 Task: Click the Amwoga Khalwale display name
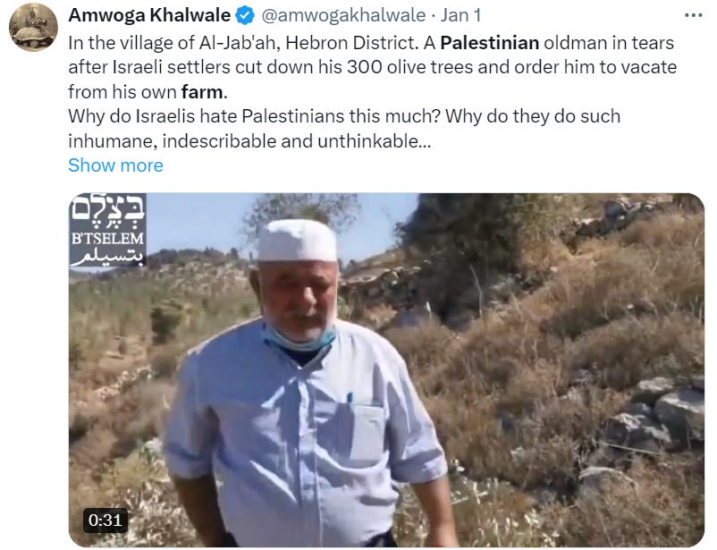pyautogui.click(x=149, y=15)
